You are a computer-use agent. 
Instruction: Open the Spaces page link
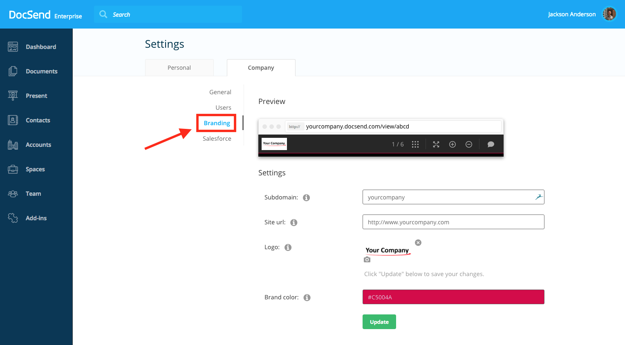[35, 169]
